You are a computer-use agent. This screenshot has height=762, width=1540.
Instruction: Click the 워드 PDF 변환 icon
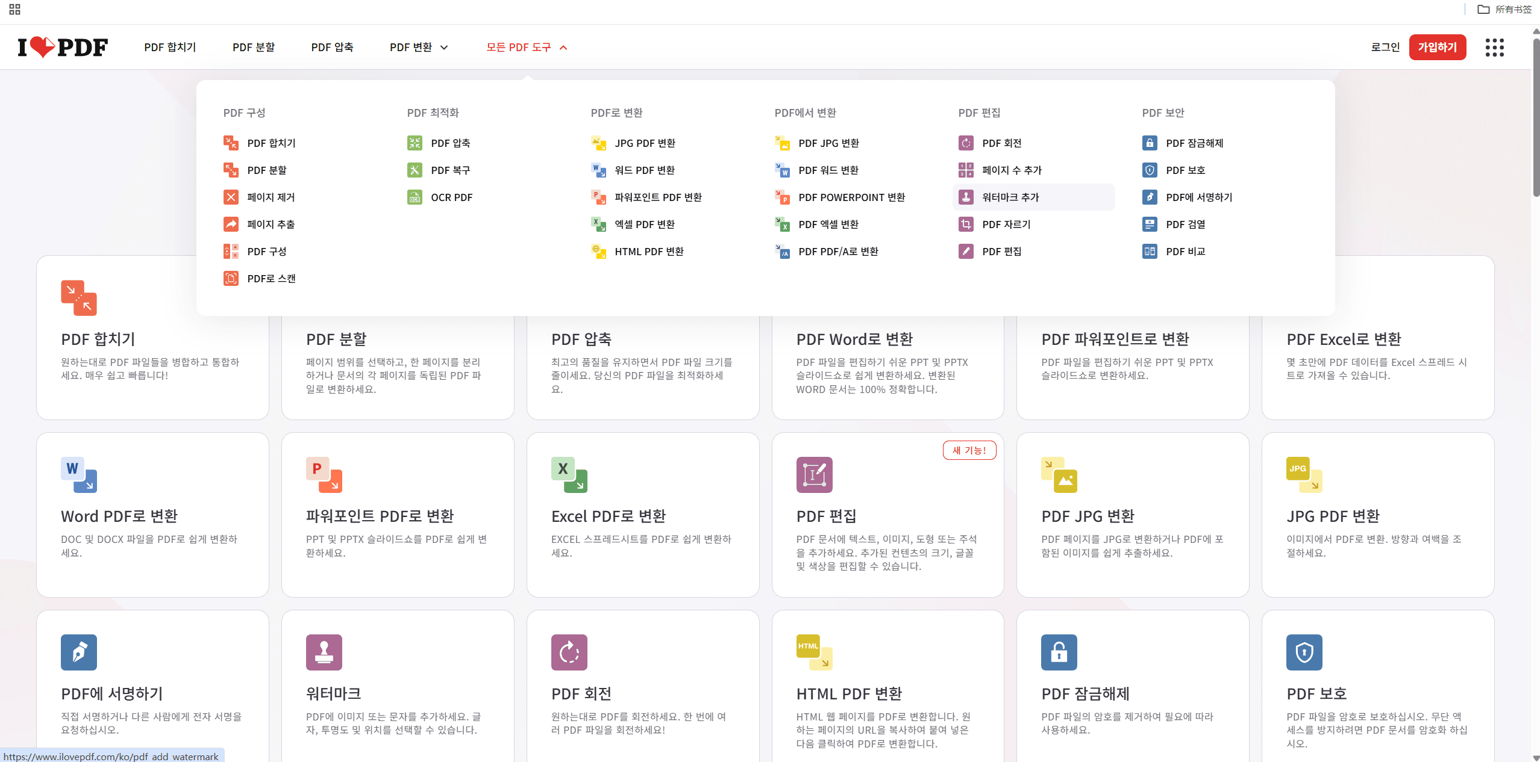click(598, 170)
